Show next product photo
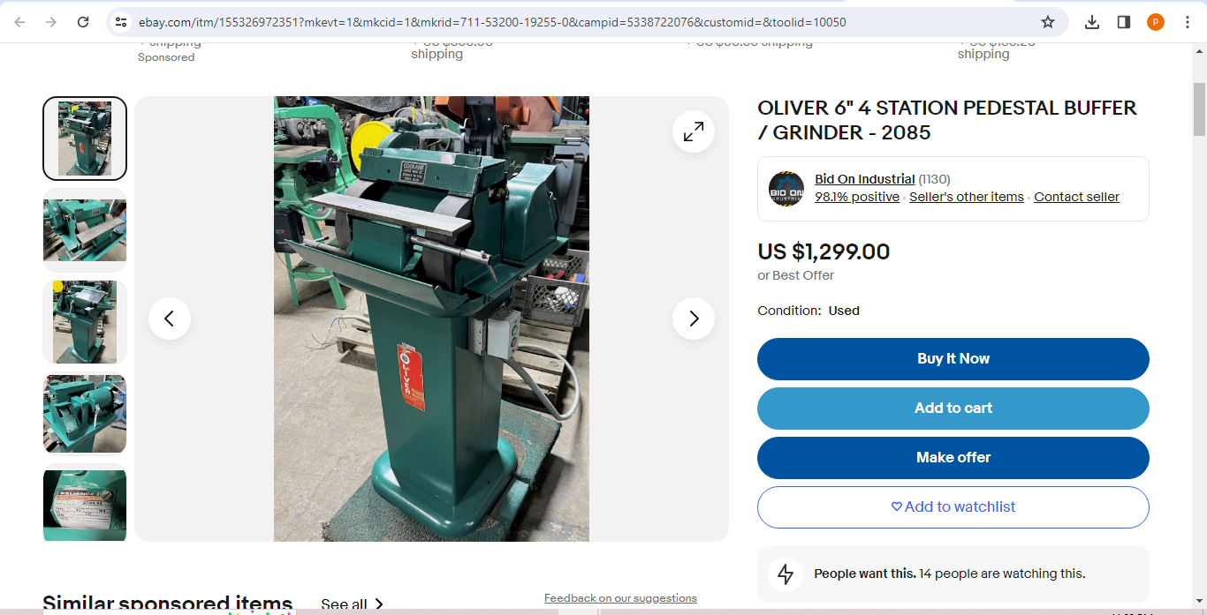Image resolution: width=1207 pixels, height=615 pixels. (694, 319)
